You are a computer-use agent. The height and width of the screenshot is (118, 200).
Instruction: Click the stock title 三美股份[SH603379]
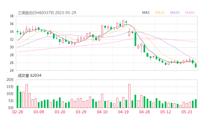[x=36, y=13]
